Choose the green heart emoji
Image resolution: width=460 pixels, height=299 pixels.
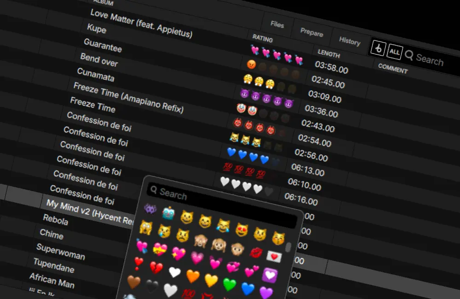[x=229, y=284]
